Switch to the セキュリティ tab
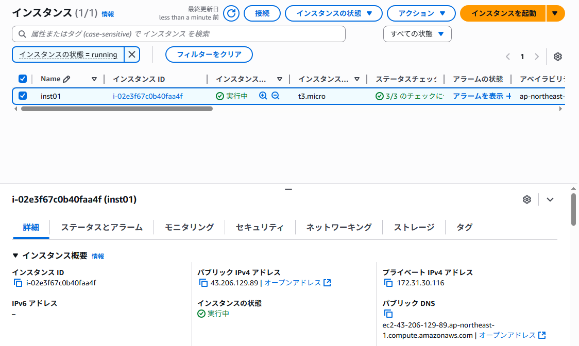The image size is (579, 346). [x=260, y=227]
